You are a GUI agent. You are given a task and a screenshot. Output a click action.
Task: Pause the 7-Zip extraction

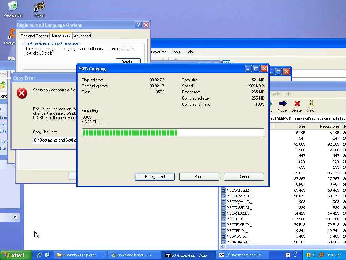click(x=199, y=177)
